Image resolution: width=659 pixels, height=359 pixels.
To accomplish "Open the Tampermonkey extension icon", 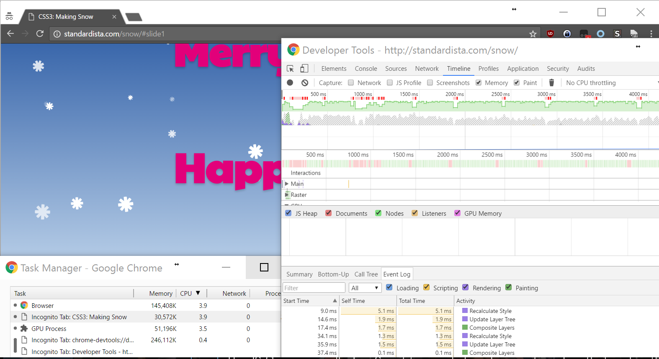I will coord(584,34).
